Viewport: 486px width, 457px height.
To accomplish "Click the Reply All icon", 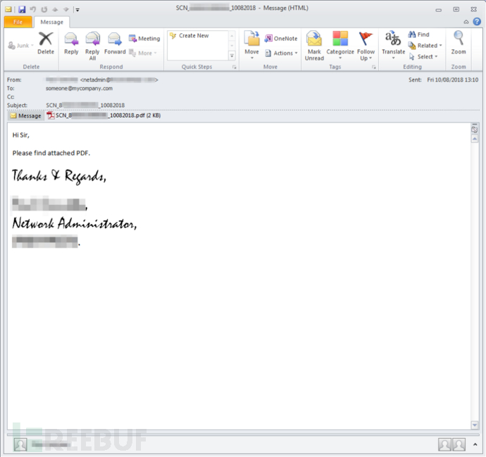I will coord(92,45).
